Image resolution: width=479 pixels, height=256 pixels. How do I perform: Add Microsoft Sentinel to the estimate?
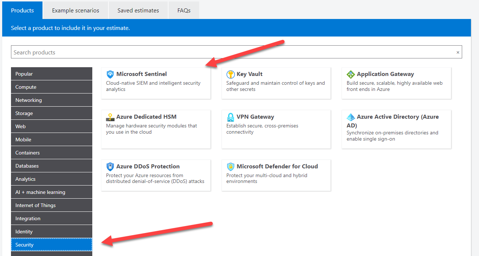coord(156,82)
